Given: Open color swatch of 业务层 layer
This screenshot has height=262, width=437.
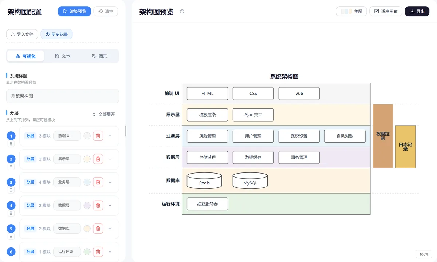Looking at the screenshot, I should coord(87,182).
